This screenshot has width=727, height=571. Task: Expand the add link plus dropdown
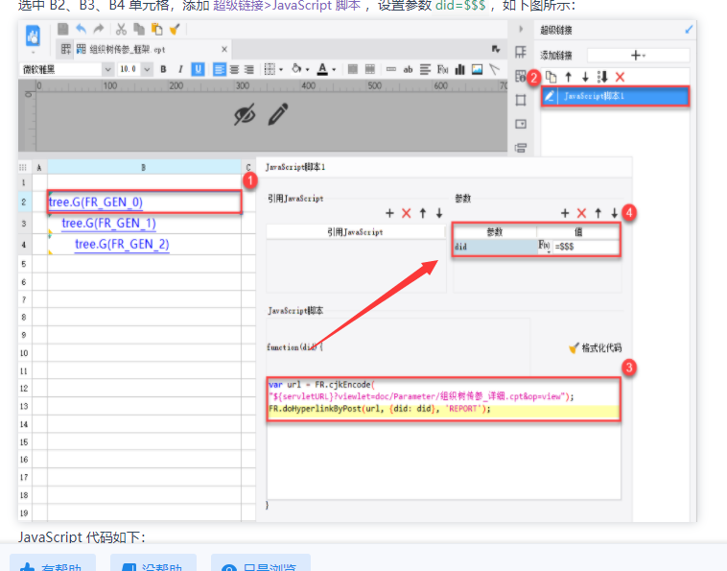pos(639,56)
